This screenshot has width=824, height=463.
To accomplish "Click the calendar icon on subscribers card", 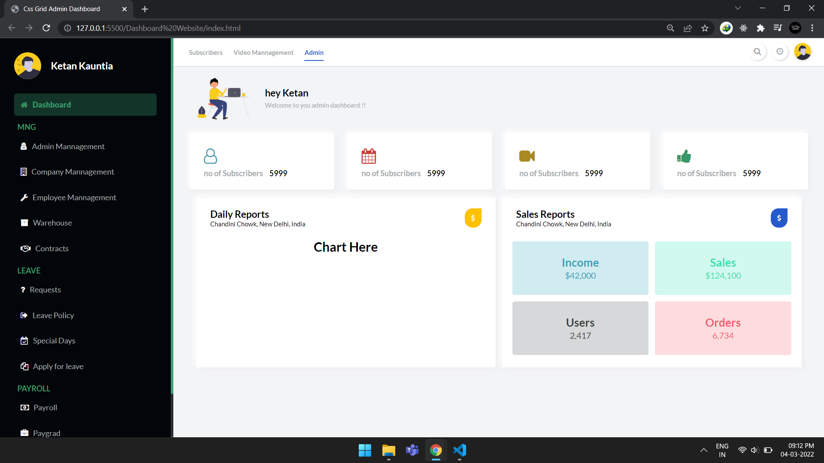I will click(x=369, y=156).
